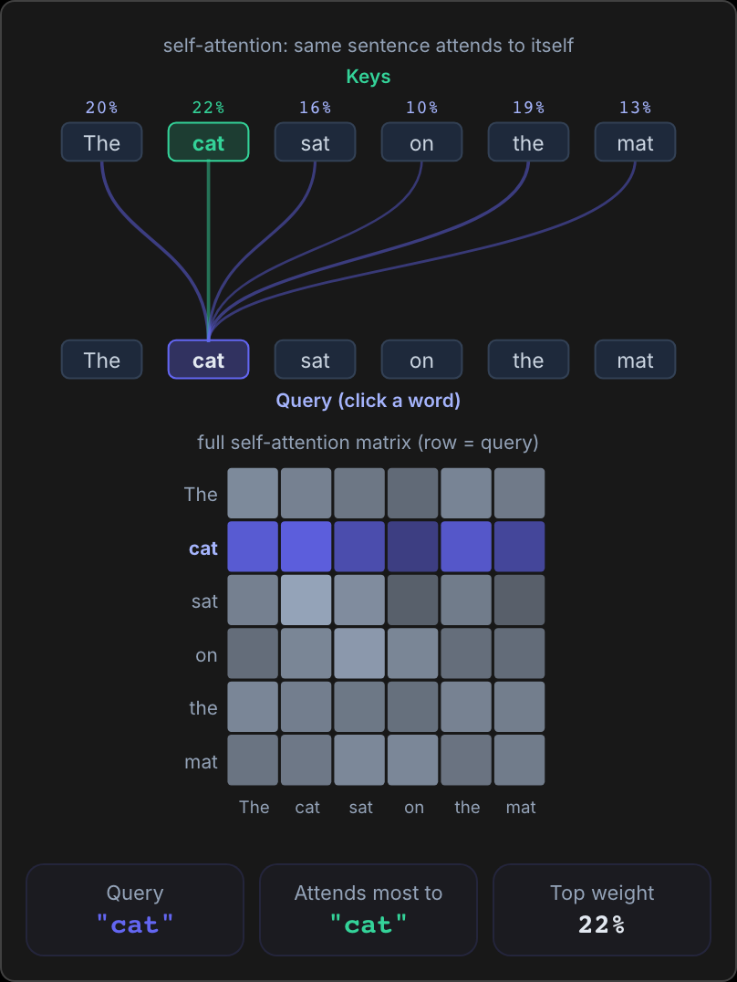Click the highlighted "cat" query word
Viewport: 737px width, 982px height.
coord(209,360)
